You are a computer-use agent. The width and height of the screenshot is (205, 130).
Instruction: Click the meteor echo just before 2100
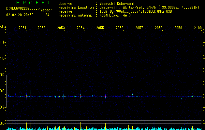pyautogui.click(x=191, y=97)
